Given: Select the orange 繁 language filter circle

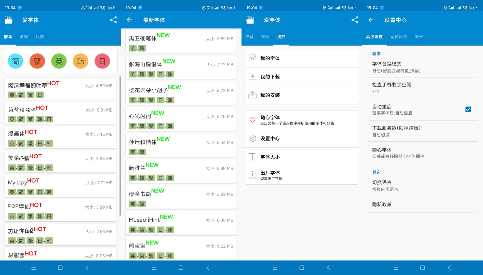Looking at the screenshot, I should [37, 61].
